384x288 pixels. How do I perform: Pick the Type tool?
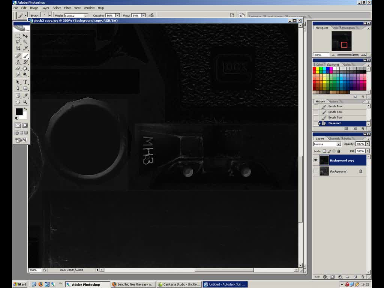point(25,82)
